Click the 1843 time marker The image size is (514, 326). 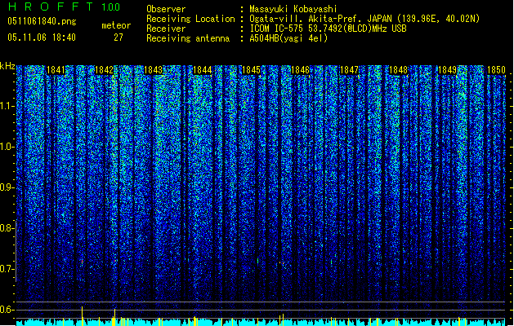pos(153,70)
